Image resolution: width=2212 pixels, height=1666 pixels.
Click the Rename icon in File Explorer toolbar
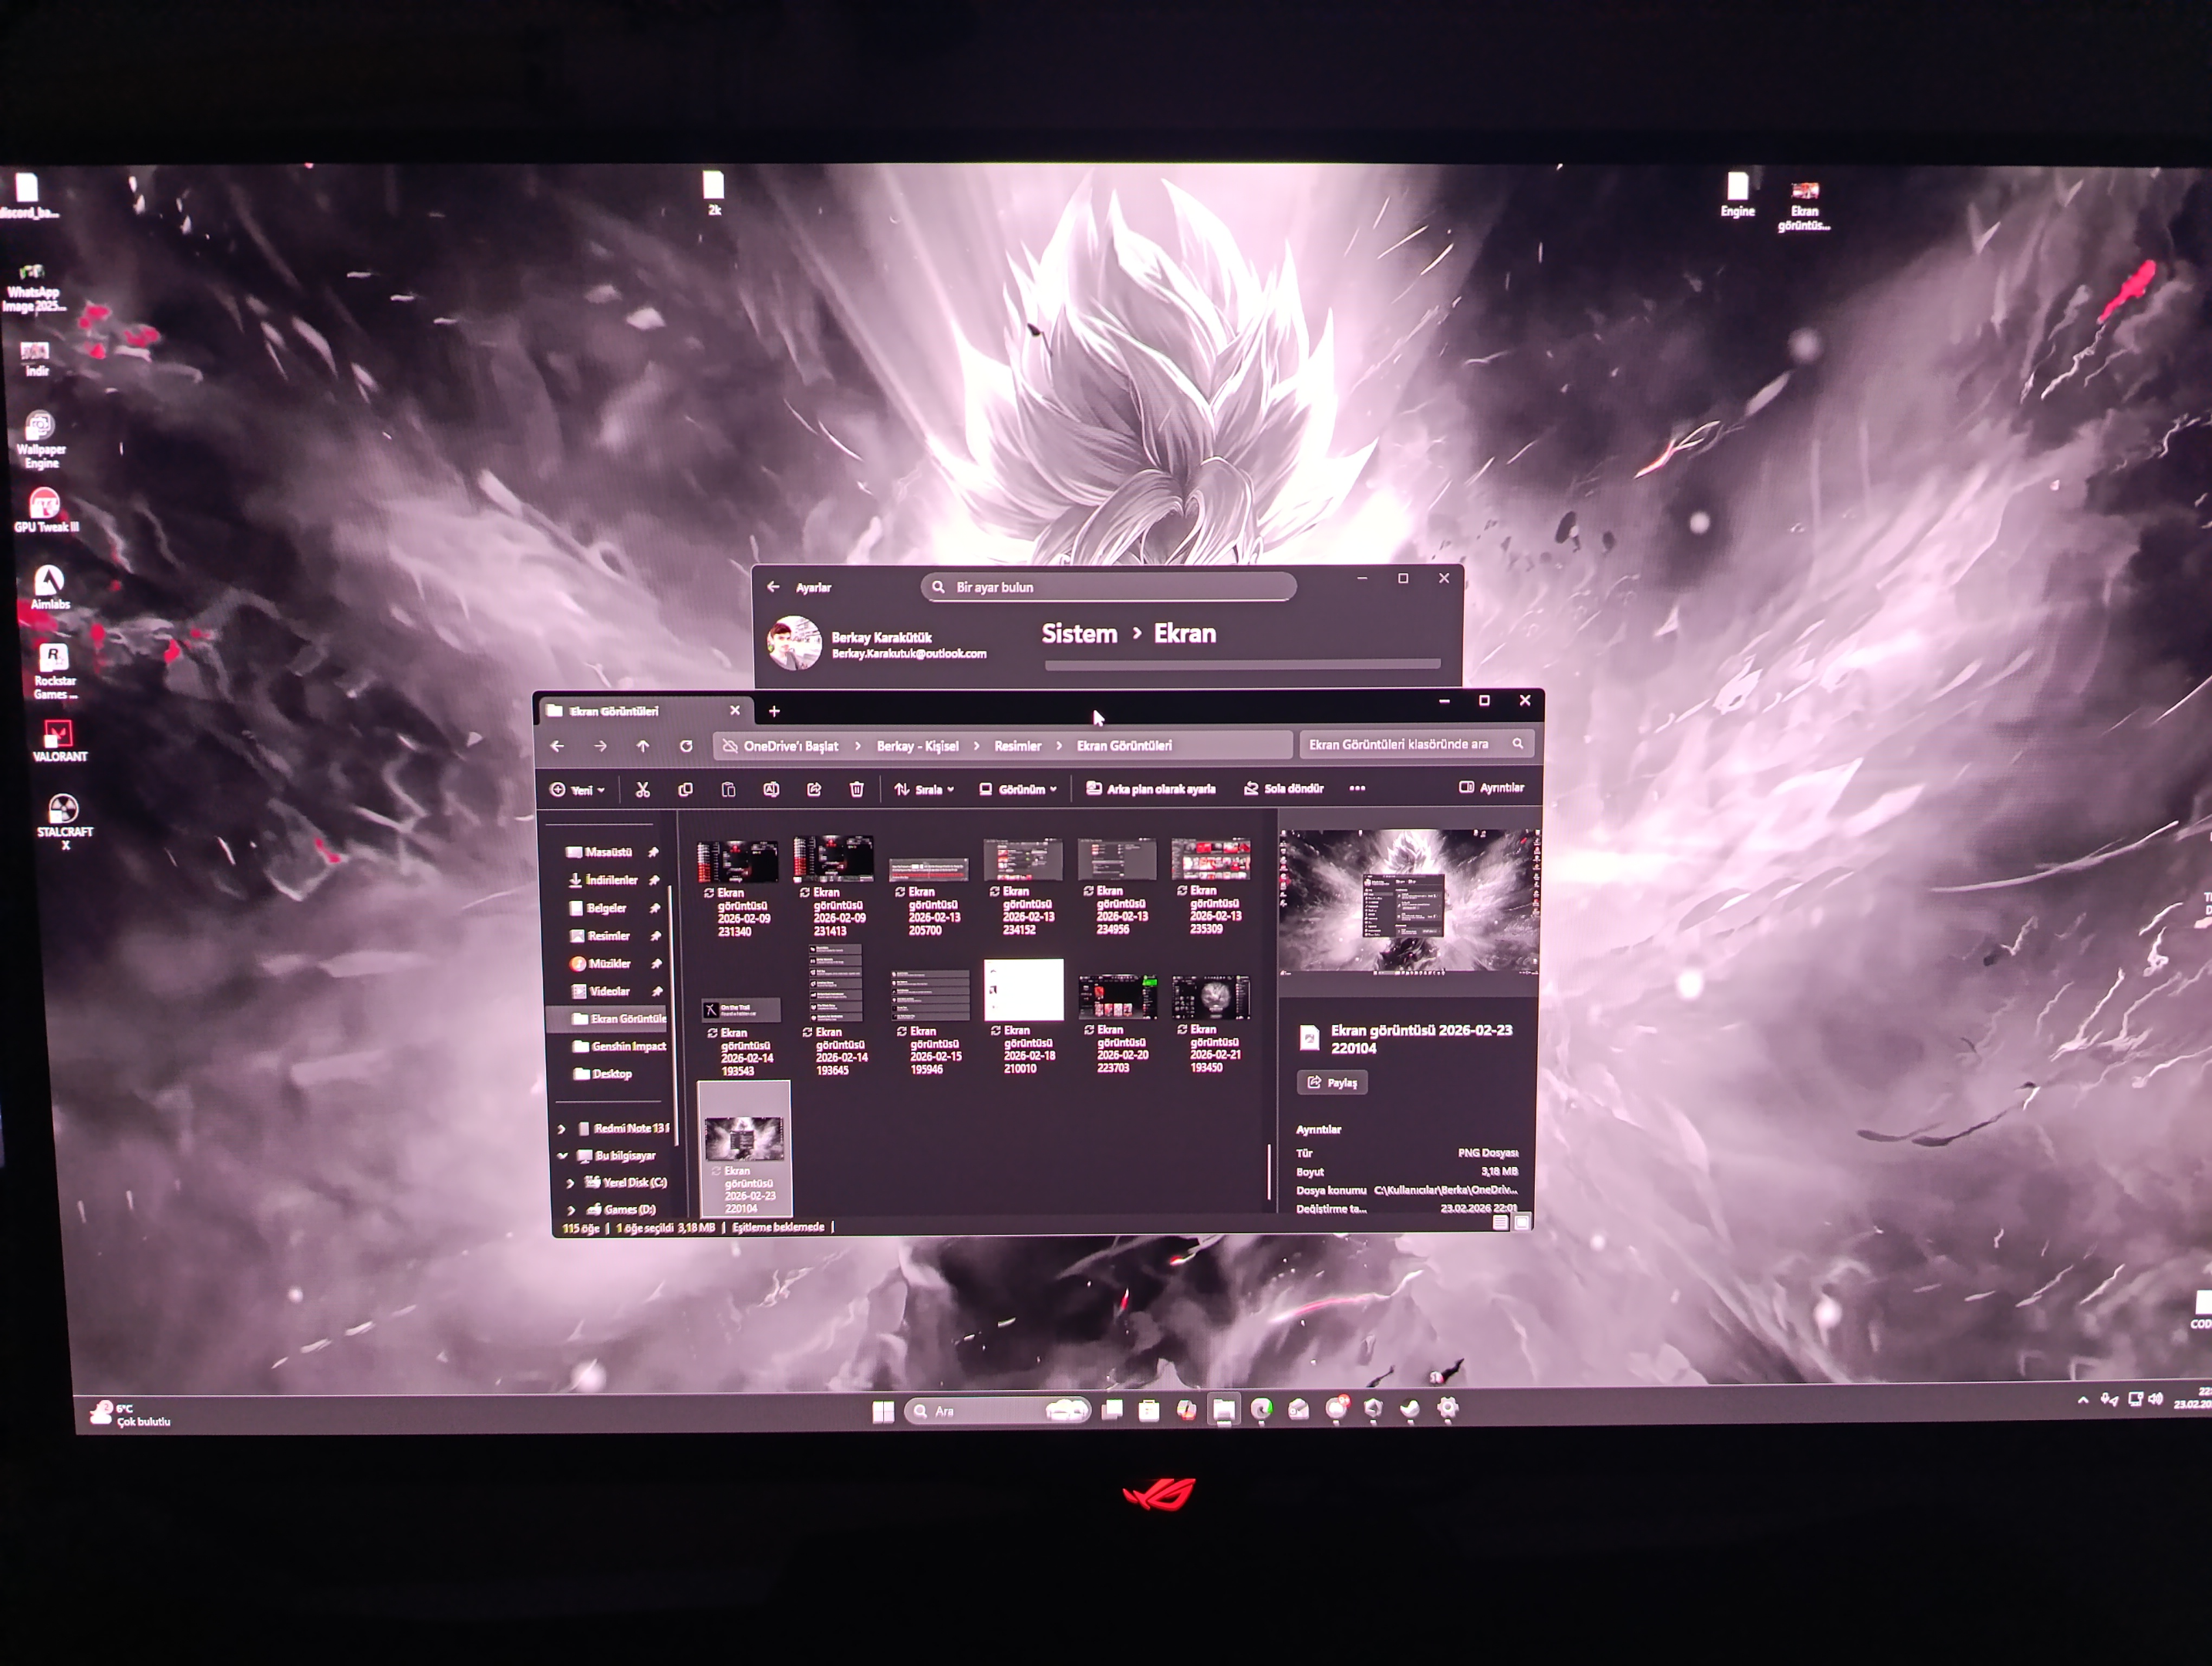(771, 789)
